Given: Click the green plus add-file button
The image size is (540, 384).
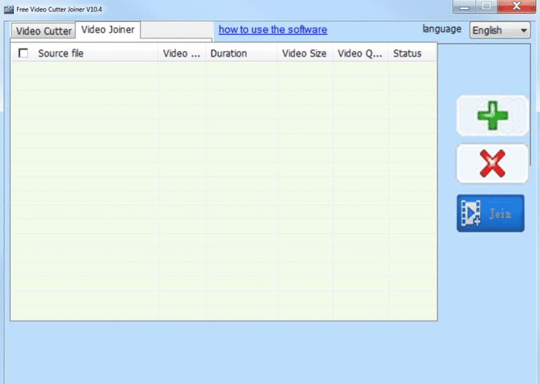Looking at the screenshot, I should click(492, 116).
